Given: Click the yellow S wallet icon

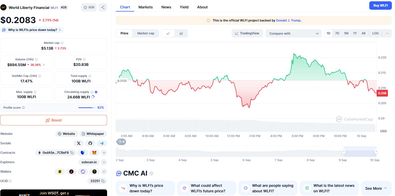Looking at the screenshot, I should pyautogui.click(x=60, y=172).
